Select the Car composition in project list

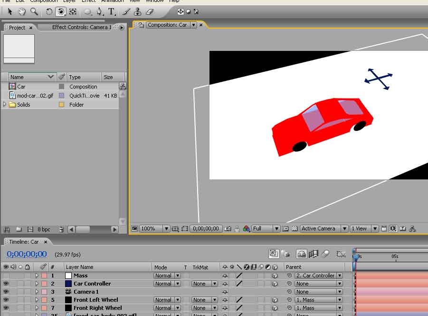tap(21, 87)
